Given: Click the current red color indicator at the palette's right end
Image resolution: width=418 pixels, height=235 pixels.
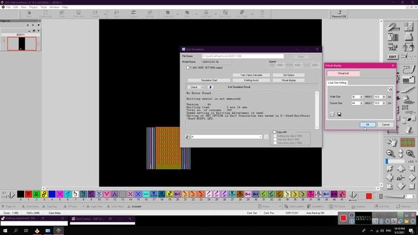Looking at the screenshot, I should pos(369,196).
